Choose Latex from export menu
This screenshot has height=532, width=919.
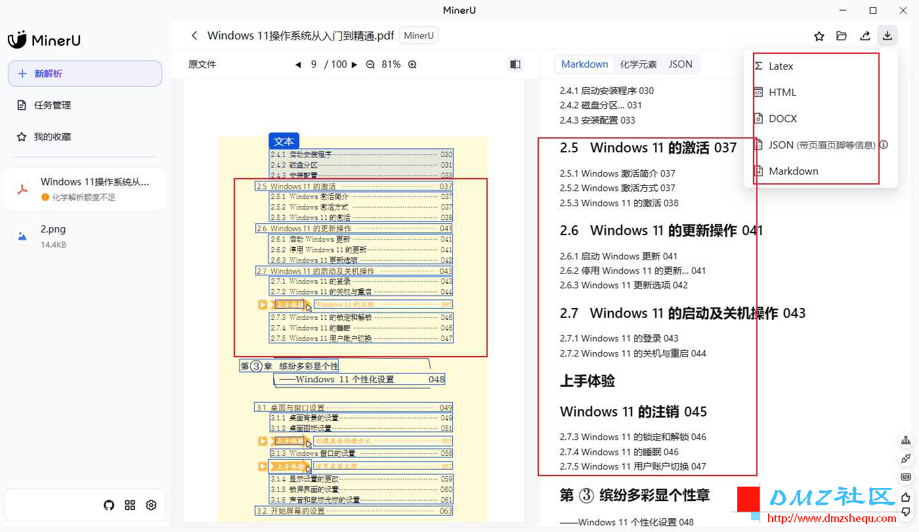click(x=780, y=66)
